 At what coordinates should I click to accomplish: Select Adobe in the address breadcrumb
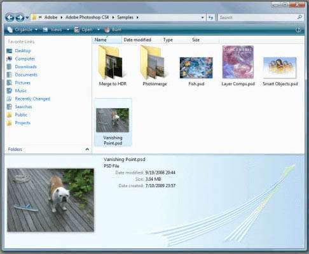click(x=51, y=17)
